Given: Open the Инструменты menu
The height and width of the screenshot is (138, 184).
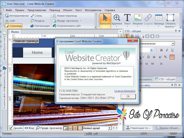Looking at the screenshot, I should (93, 10).
